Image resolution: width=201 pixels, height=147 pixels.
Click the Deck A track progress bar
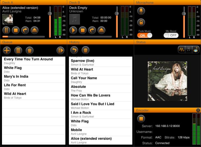point(24,36)
